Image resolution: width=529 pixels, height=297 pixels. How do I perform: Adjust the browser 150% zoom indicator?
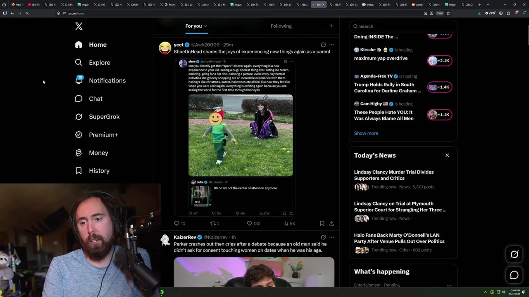click(x=440, y=13)
